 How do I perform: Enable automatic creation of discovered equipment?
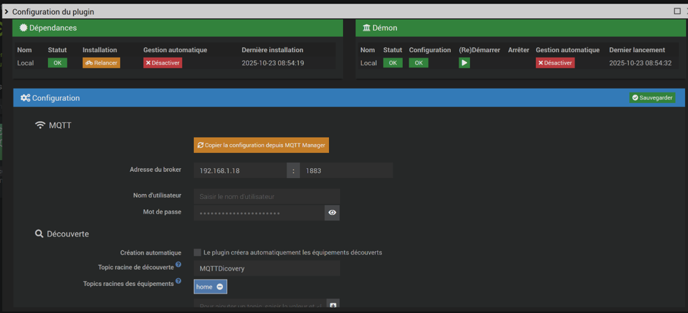pyautogui.click(x=197, y=252)
